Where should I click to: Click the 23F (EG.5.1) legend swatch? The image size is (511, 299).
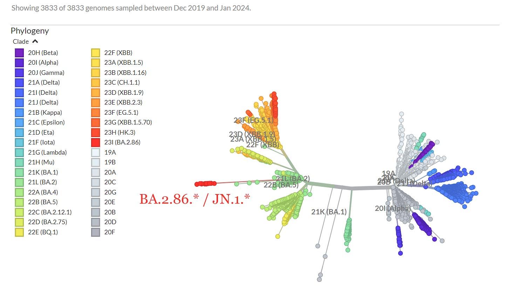click(x=96, y=113)
